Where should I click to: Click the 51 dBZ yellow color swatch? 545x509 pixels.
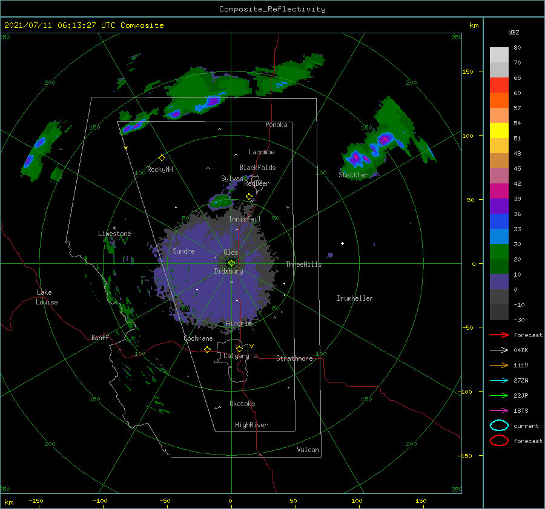click(499, 130)
